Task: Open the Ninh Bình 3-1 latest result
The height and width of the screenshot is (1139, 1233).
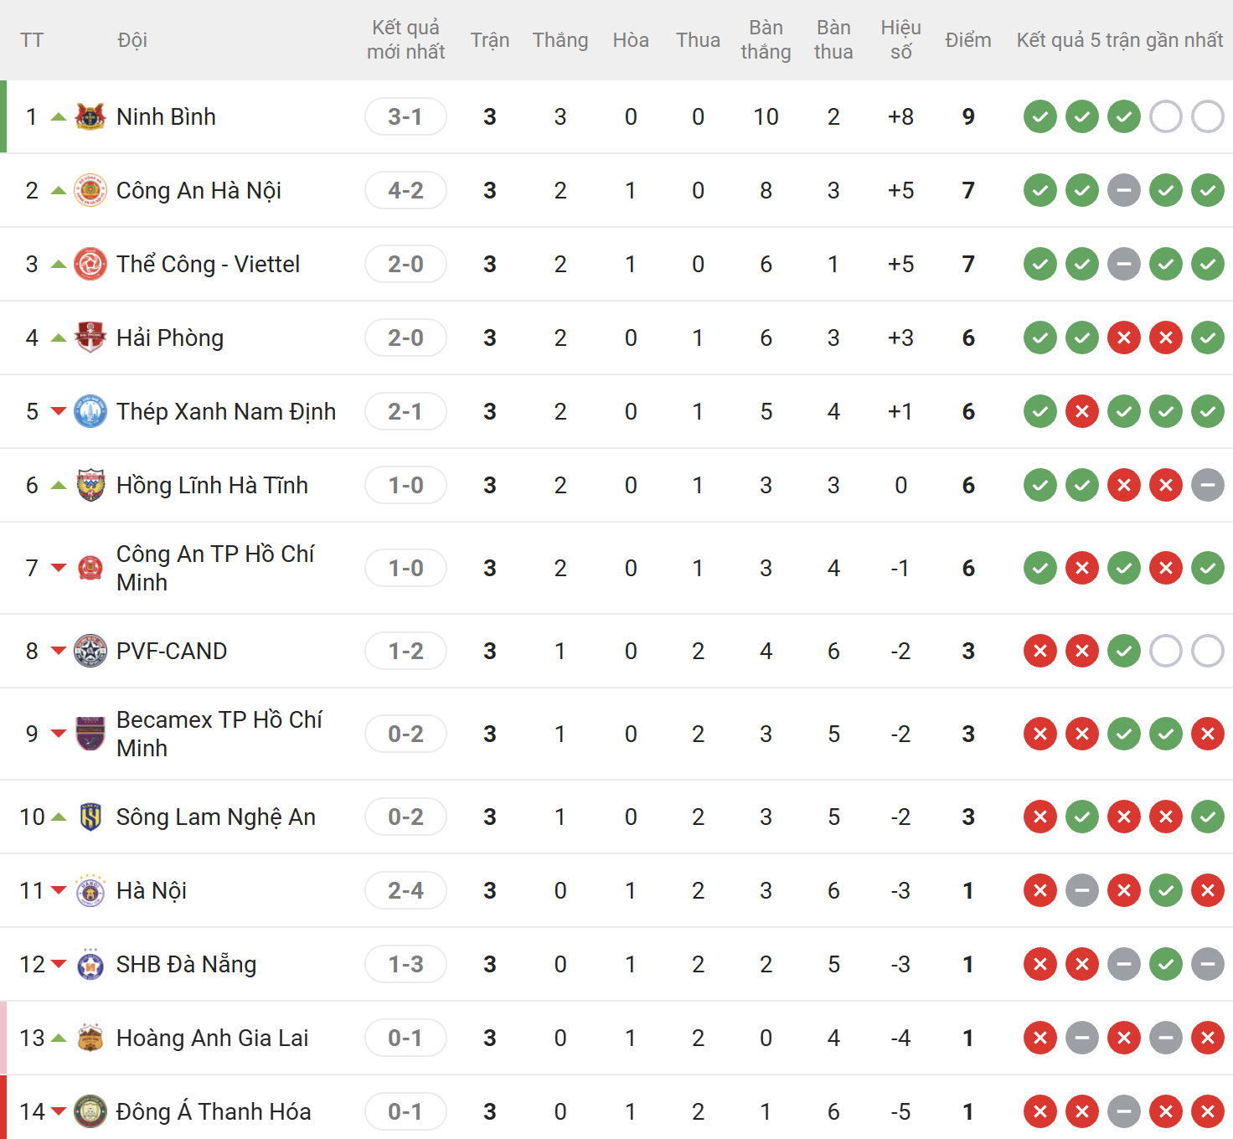Action: click(x=405, y=116)
